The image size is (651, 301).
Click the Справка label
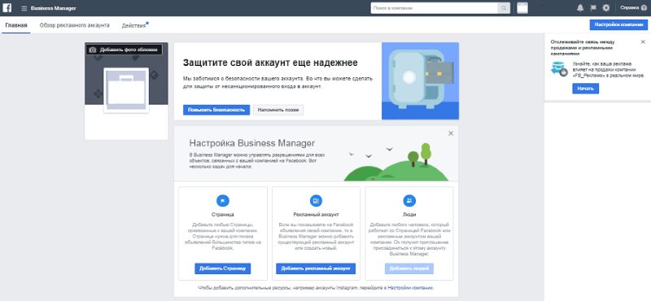[x=630, y=8]
